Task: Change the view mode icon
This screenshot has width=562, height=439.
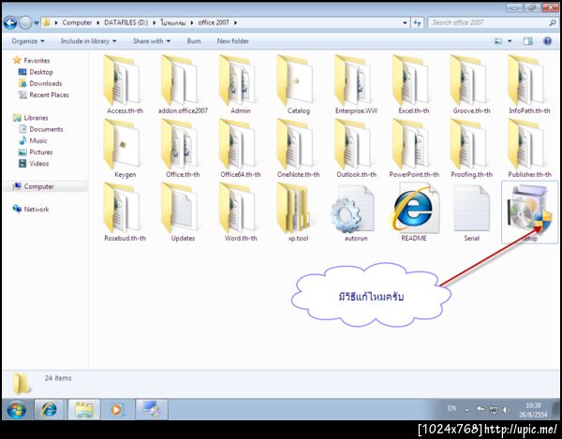Action: [498, 41]
